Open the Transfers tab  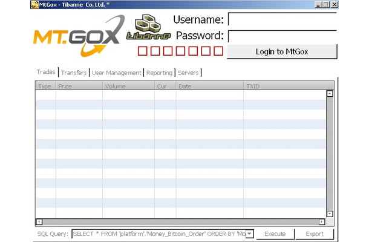[x=74, y=73]
